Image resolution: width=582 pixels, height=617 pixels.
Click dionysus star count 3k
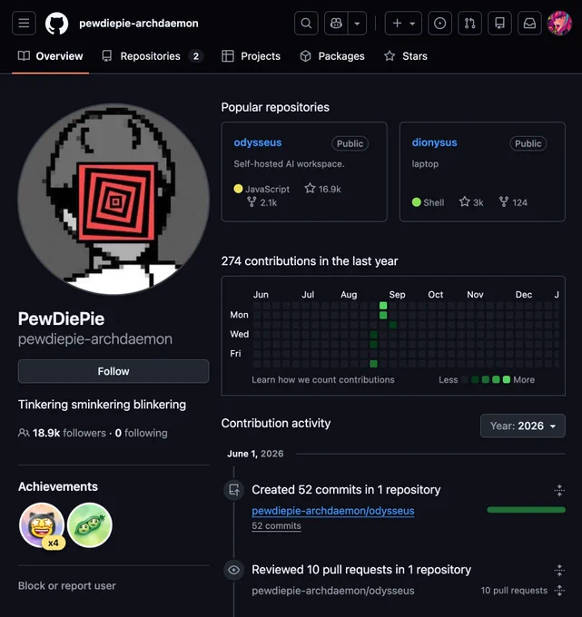(471, 202)
